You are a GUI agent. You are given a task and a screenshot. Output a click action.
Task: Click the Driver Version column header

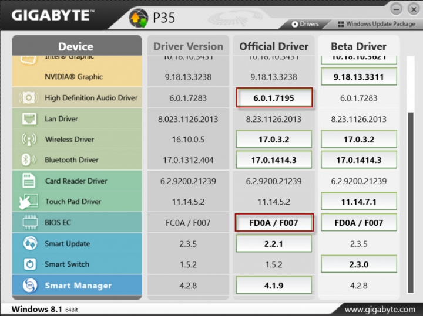[x=188, y=46]
